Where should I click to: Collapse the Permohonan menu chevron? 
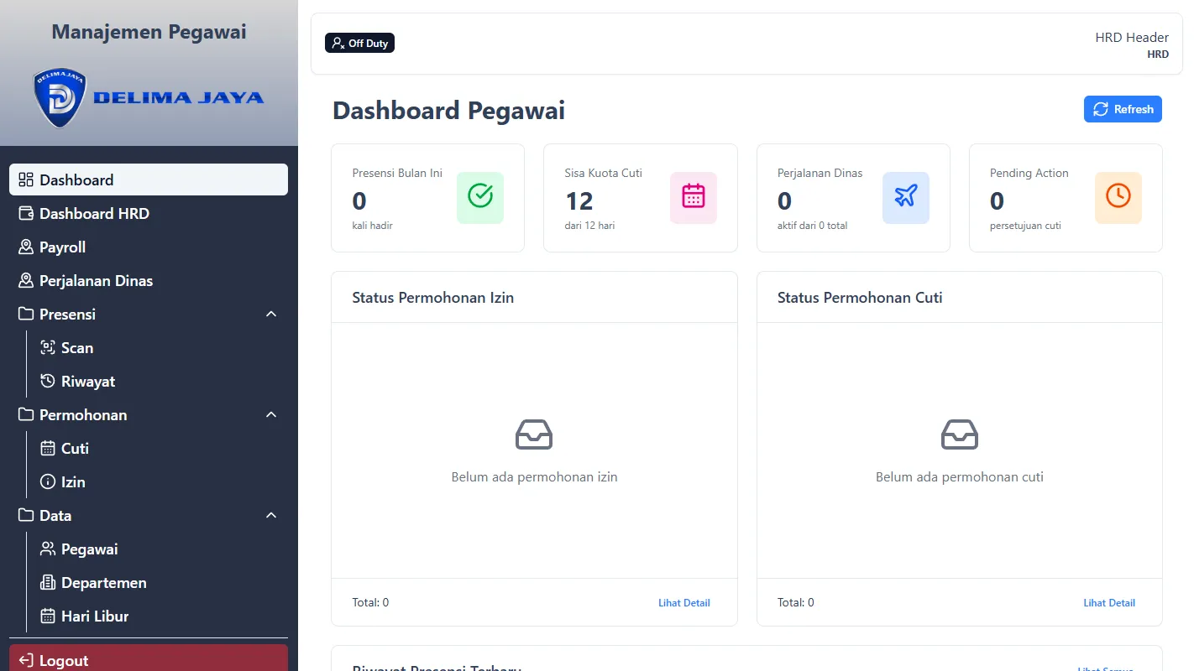(270, 414)
